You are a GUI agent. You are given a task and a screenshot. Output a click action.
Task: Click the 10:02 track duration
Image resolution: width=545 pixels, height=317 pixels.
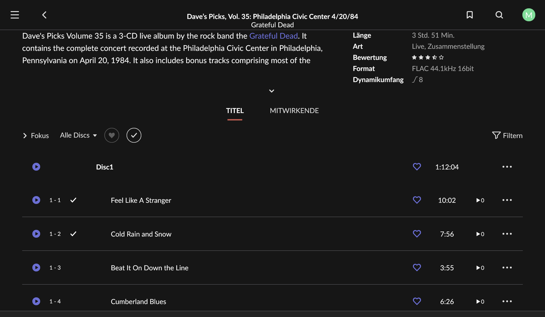(447, 200)
